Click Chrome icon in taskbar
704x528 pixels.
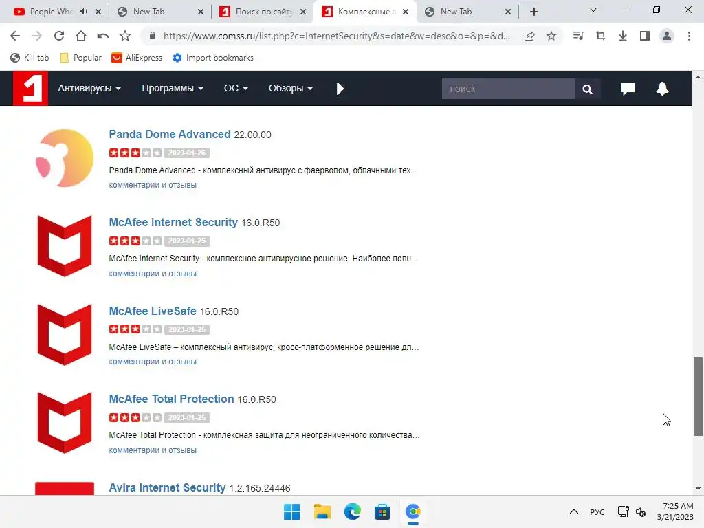[413, 511]
